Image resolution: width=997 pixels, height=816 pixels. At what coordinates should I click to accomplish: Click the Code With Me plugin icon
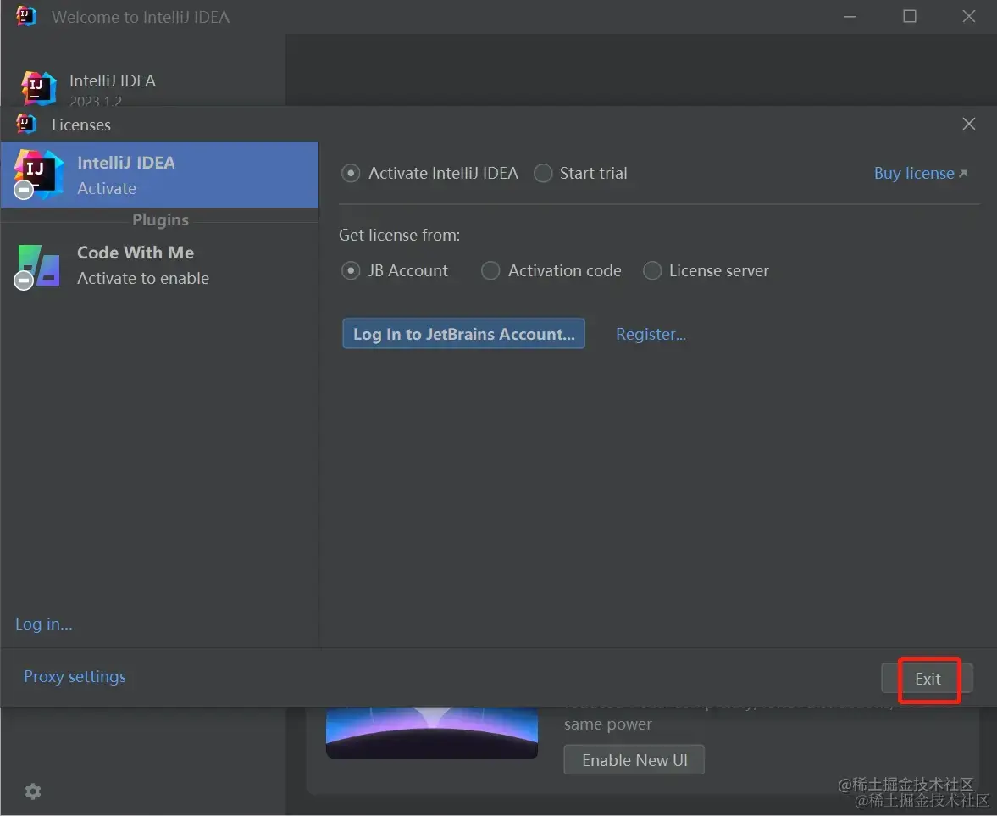(38, 266)
